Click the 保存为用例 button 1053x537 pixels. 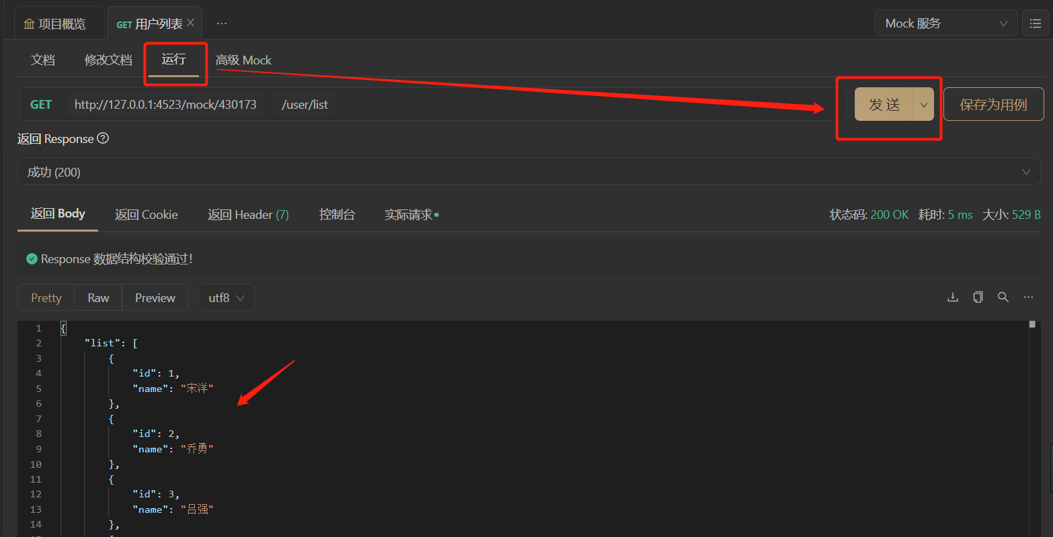pos(993,104)
